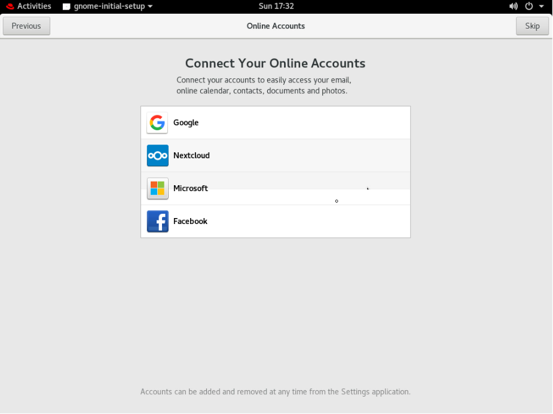Viewport: 553px width, 414px height.
Task: Click the power icon in top bar
Action: click(x=528, y=6)
